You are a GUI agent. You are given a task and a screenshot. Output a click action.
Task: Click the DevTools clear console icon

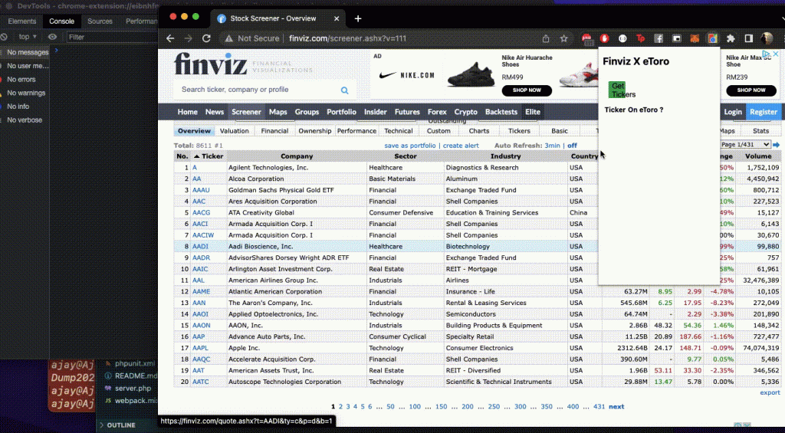5,37
